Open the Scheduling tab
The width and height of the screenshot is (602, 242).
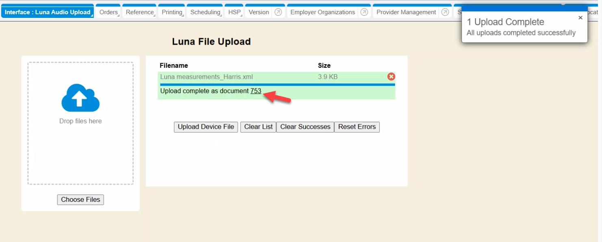(205, 12)
